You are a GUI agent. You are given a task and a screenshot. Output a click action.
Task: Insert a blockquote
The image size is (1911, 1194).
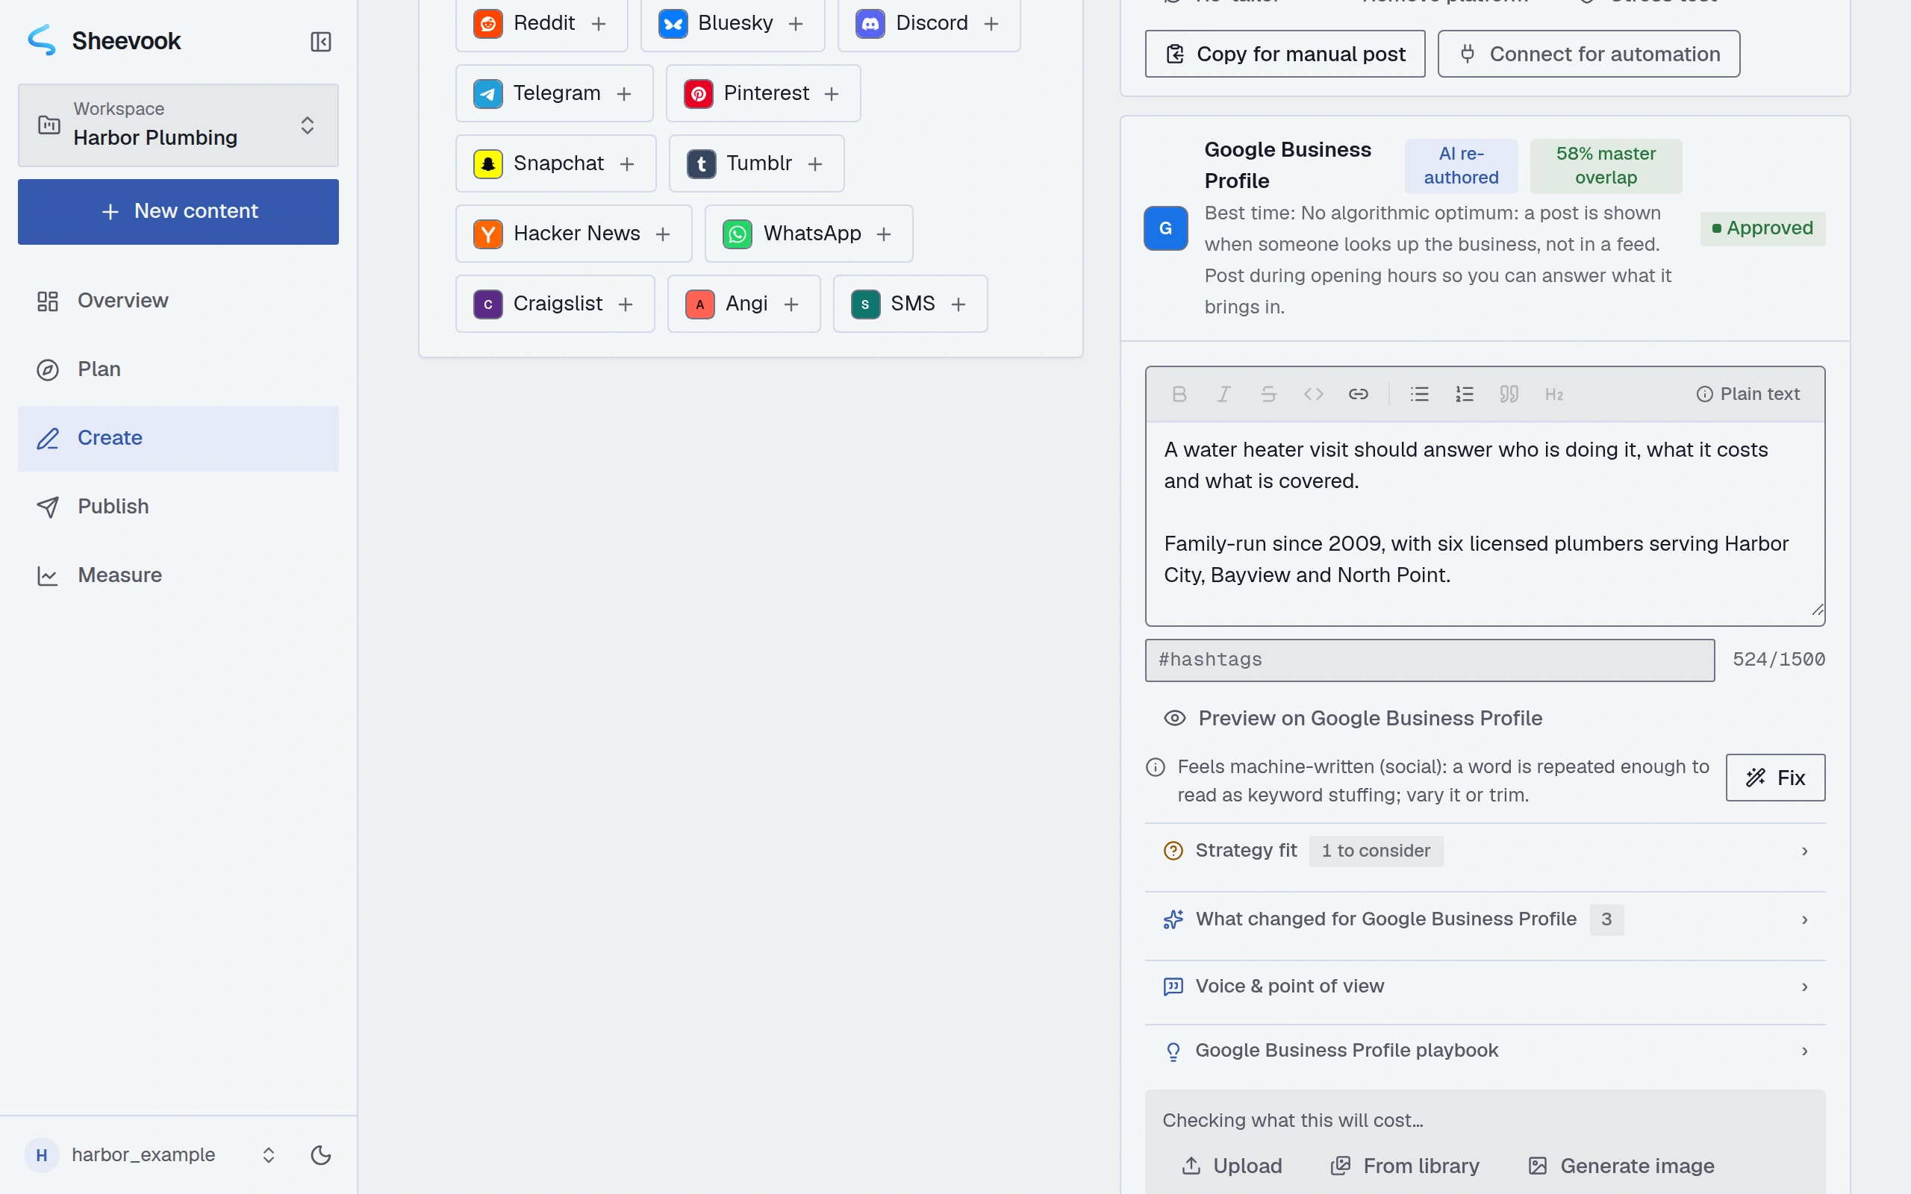(1509, 394)
